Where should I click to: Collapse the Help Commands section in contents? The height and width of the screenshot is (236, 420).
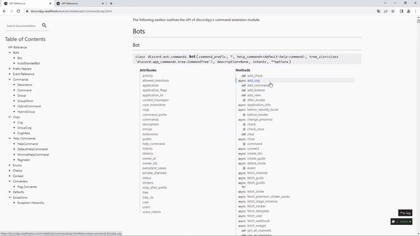pos(10,138)
